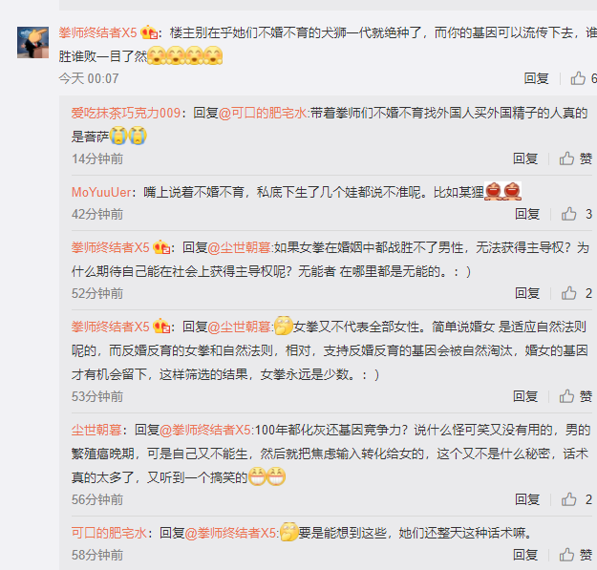
Task: Thumbs-up the 52分钟前 reply
Action: click(x=569, y=293)
